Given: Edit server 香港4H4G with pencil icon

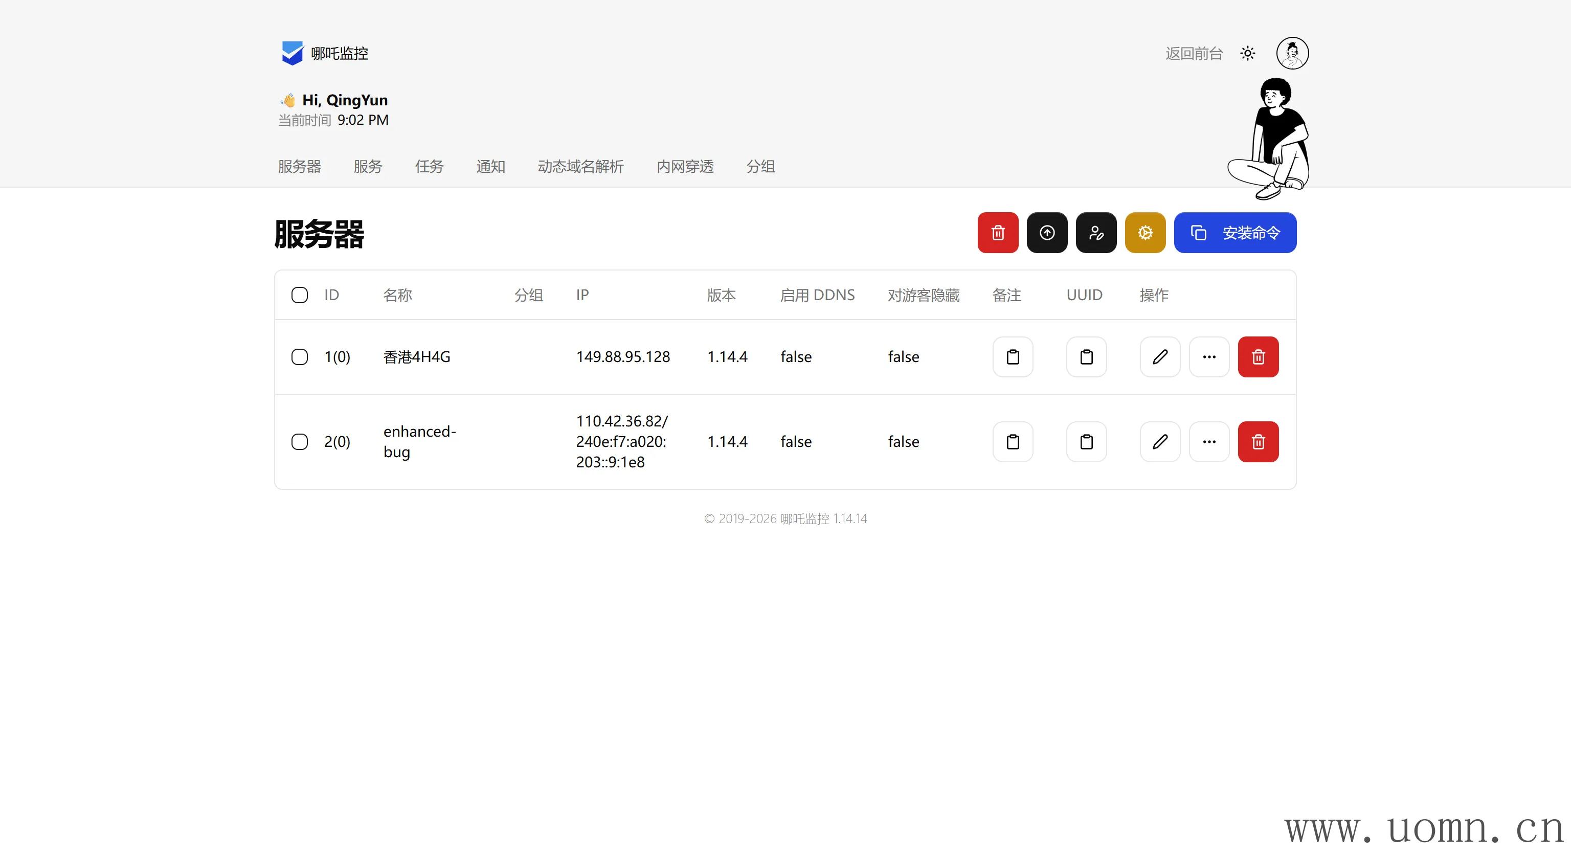Looking at the screenshot, I should click(x=1160, y=357).
